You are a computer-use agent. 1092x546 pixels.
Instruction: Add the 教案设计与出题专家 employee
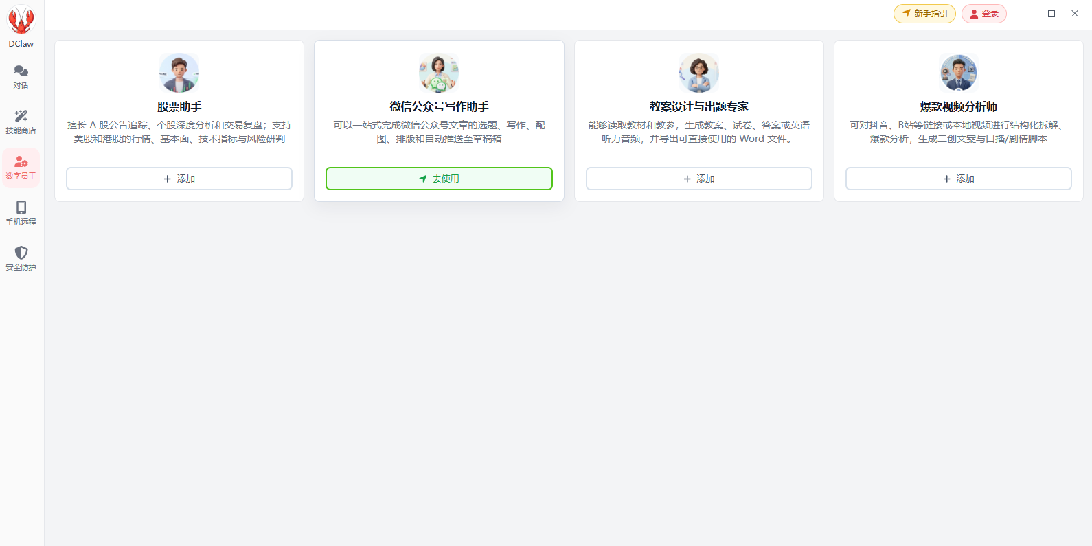(699, 179)
